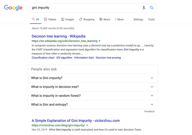Expand 'What is Gini impurity?' question

click(93, 78)
